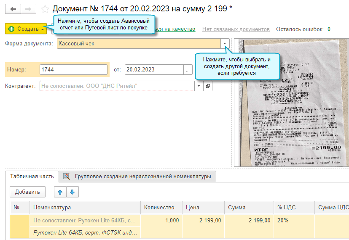Click the back navigation arrow

click(x=13, y=9)
